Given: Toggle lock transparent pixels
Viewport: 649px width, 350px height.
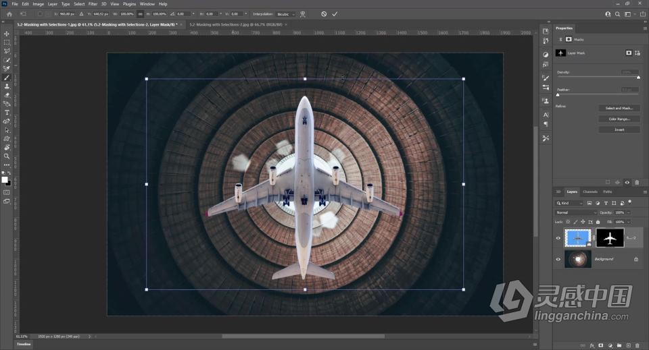Looking at the screenshot, I should (568, 222).
